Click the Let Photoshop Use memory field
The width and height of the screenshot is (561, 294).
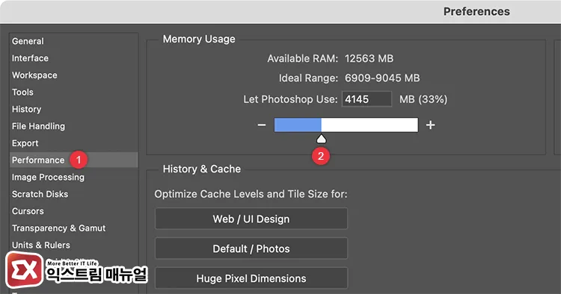[367, 99]
